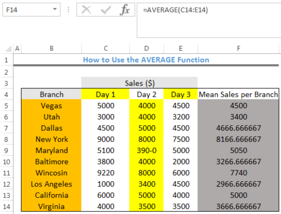Open the formula bar options dots
The image size is (281, 214).
(x=68, y=10)
